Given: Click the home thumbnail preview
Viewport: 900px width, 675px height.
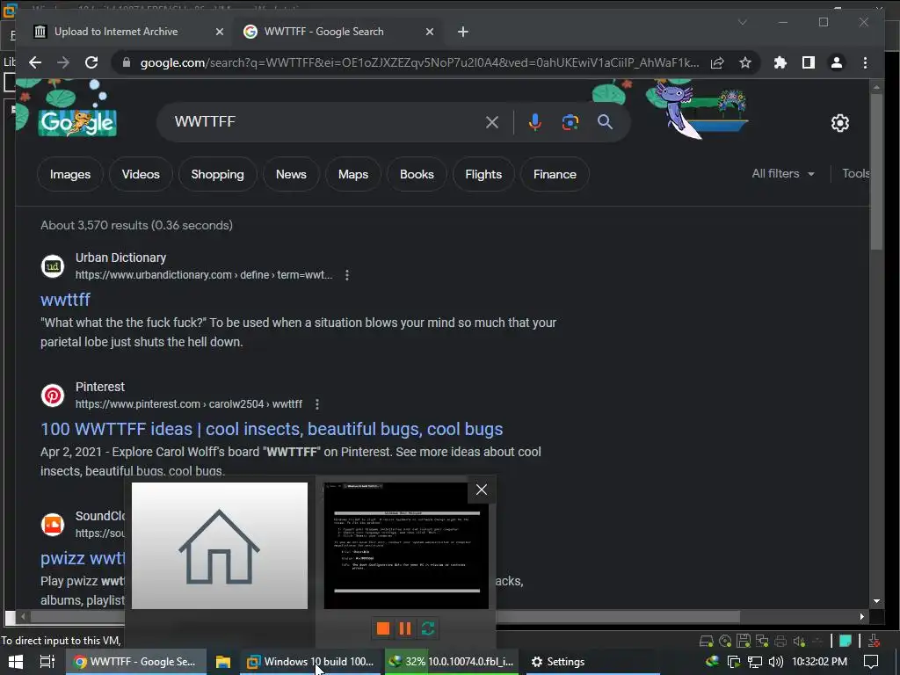Looking at the screenshot, I should [x=219, y=545].
